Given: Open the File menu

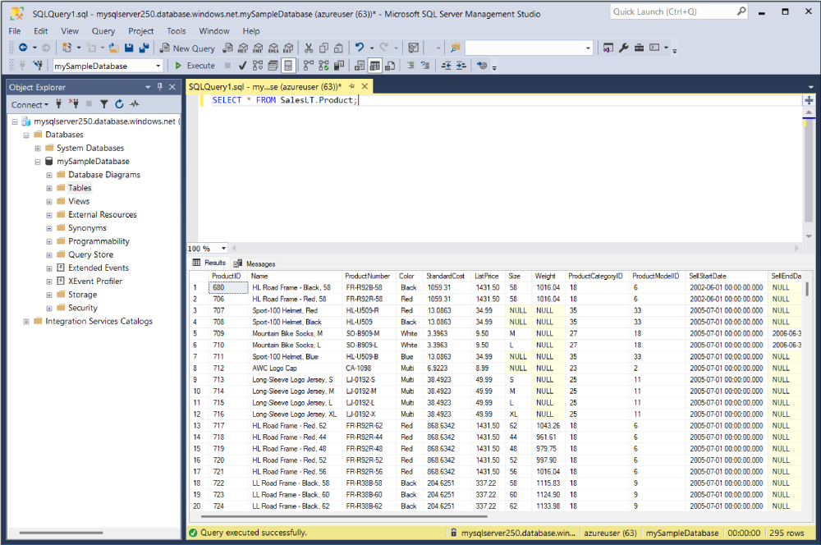Looking at the screenshot, I should (x=15, y=31).
